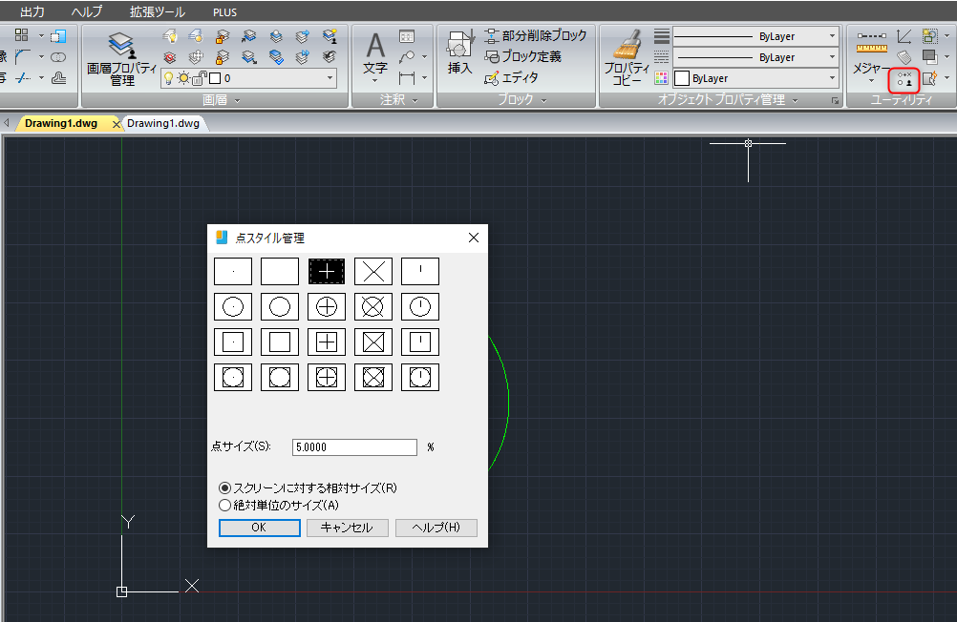The height and width of the screenshot is (622, 957).
Task: Click the white color swatch in layer 0 dropdown
Action: tap(215, 78)
